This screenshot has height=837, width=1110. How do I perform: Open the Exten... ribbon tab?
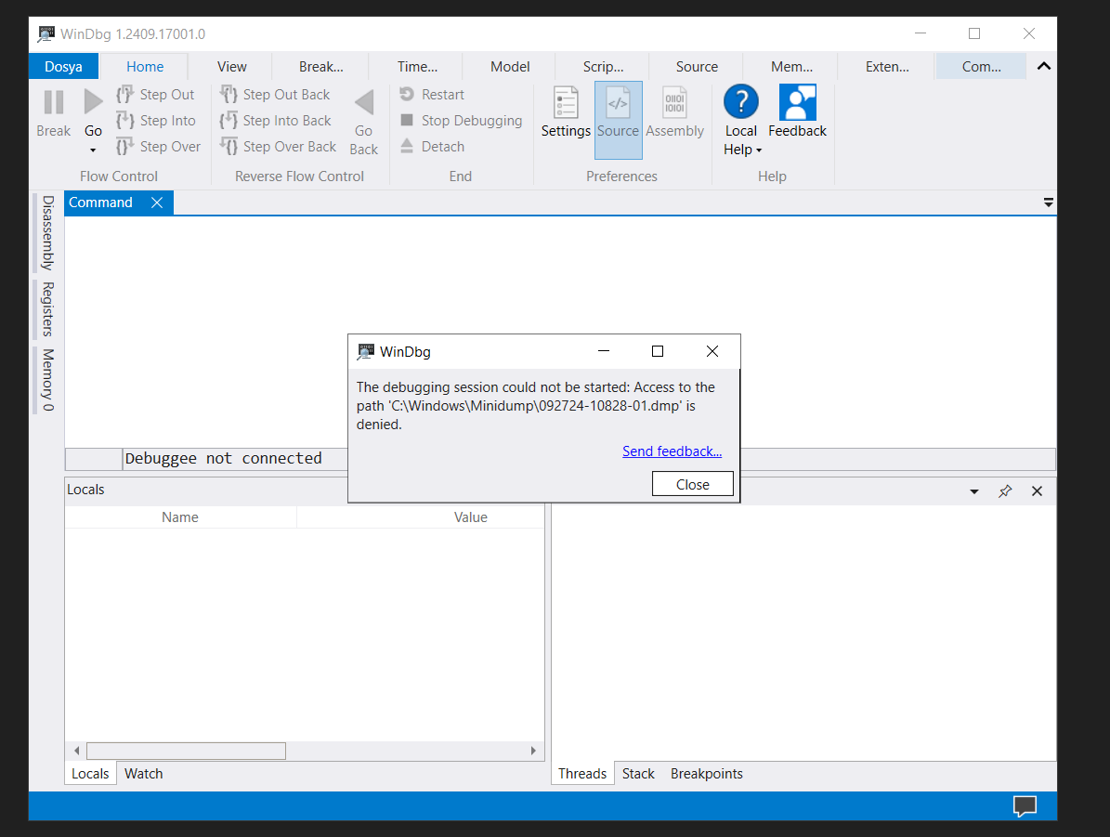pos(887,67)
